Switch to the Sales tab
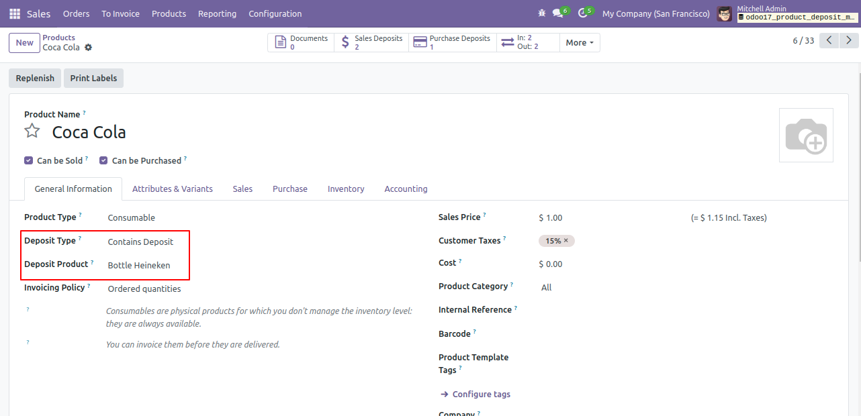This screenshot has height=416, width=861. coord(242,189)
